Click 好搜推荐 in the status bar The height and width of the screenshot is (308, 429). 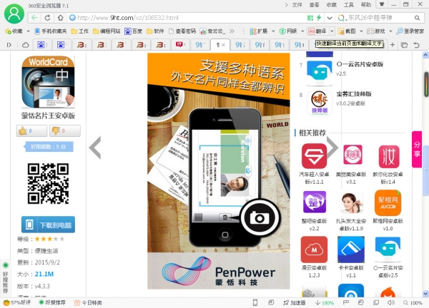[52, 303]
